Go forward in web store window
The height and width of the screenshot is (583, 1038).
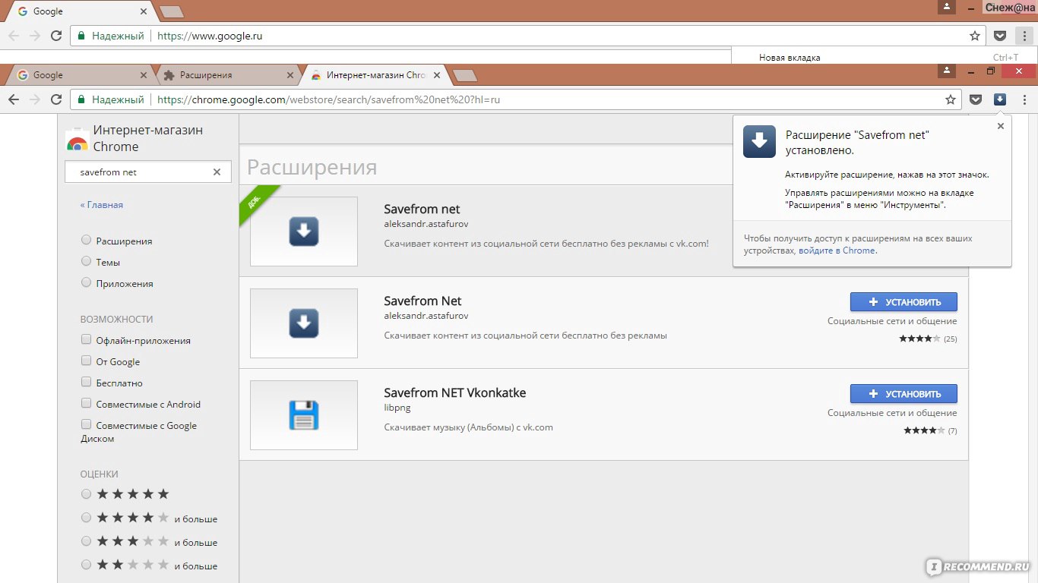click(x=35, y=99)
